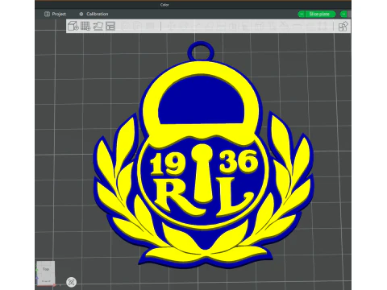The height and width of the screenshot is (290, 387).
Task: Click the round camera focus icon
Action: [71, 282]
